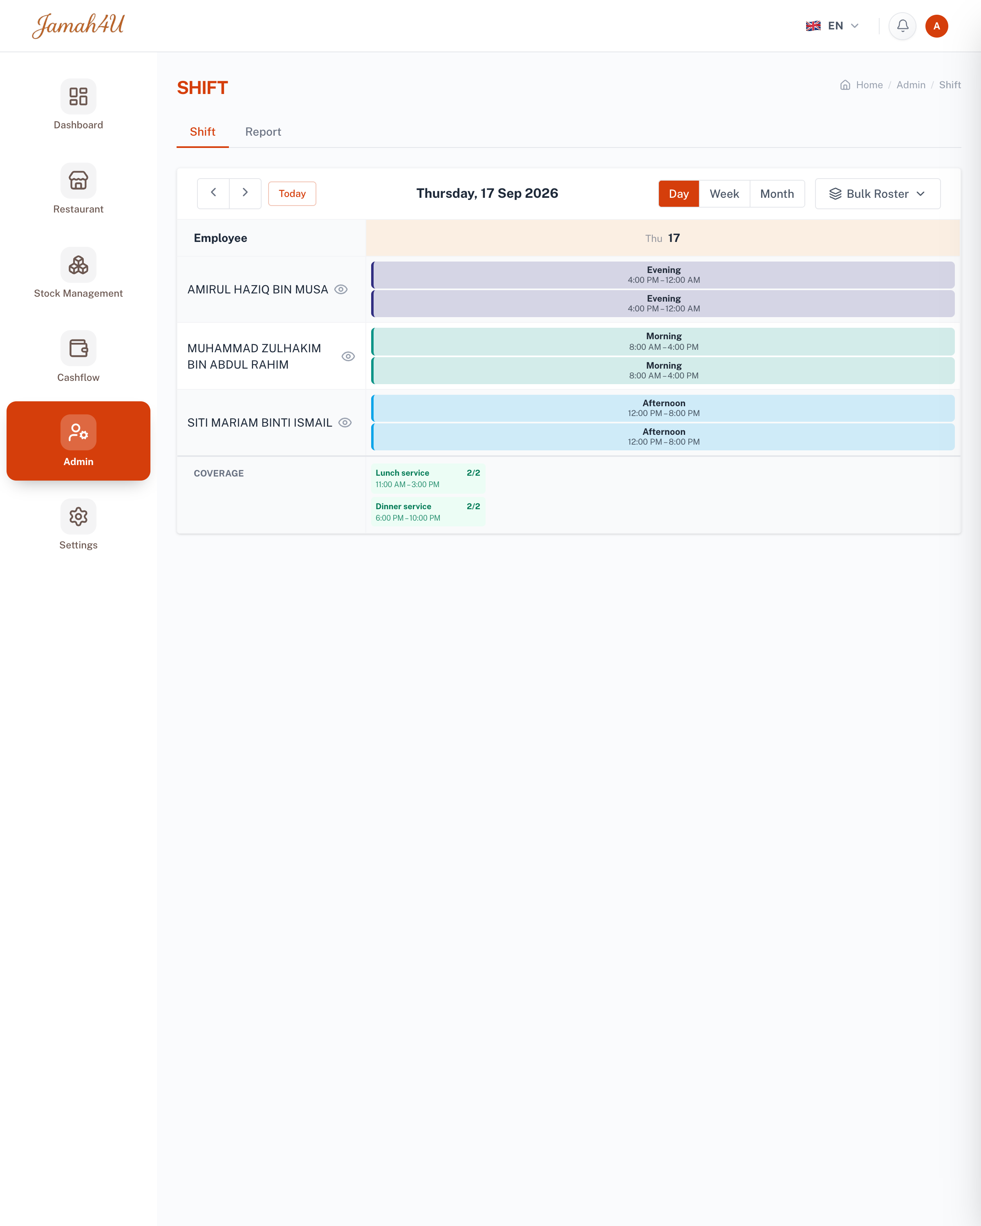981x1226 pixels.
Task: Open notifications bell icon
Action: 903,26
